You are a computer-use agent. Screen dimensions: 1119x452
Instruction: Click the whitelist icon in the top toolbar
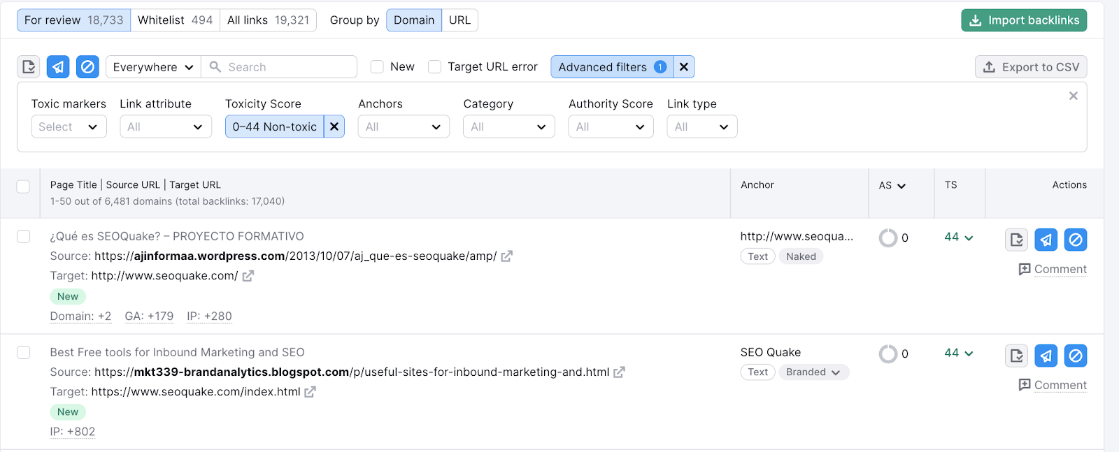click(29, 67)
